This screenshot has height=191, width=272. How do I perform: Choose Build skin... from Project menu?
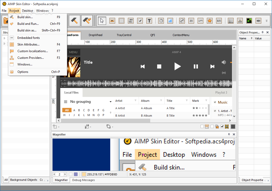coord(37,17)
